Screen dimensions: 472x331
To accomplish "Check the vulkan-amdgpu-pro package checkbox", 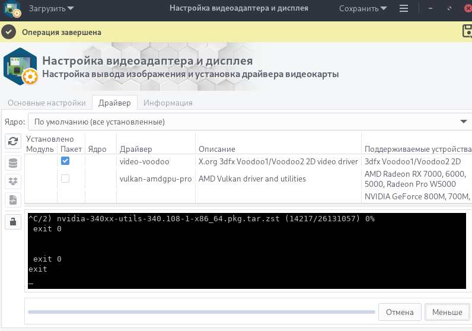I will [x=65, y=179].
